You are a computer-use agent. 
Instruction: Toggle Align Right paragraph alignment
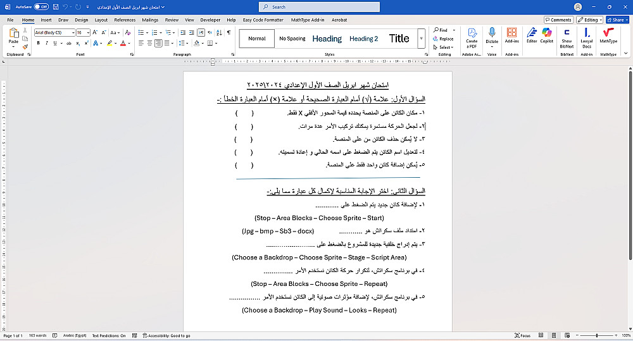(x=158, y=43)
